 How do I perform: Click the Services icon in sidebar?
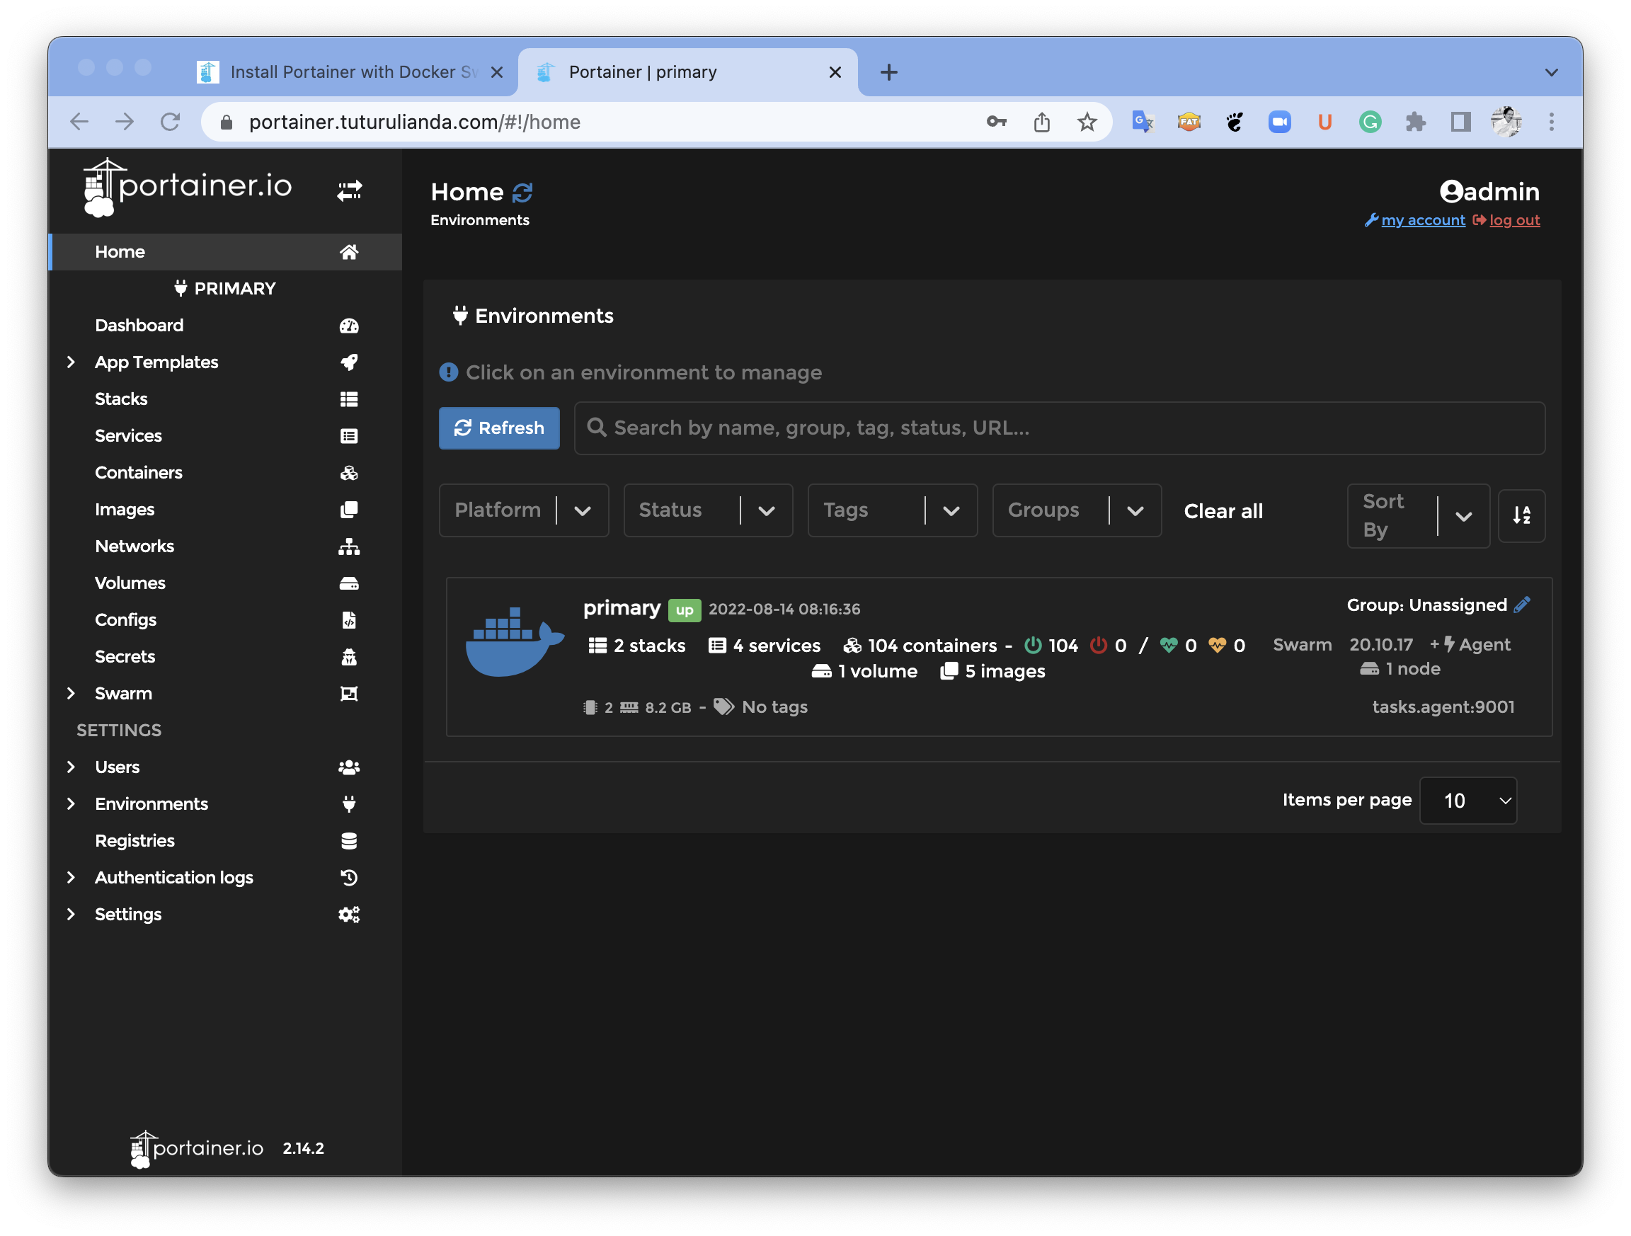pos(349,437)
